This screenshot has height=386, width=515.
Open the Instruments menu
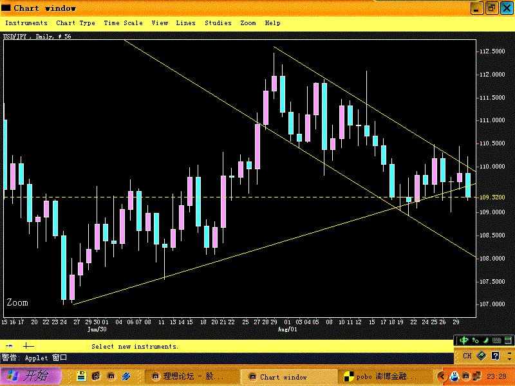[x=26, y=23]
